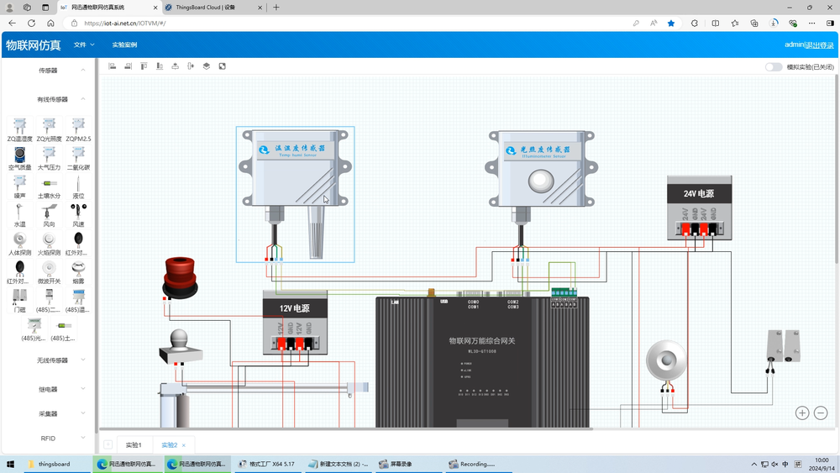Open the 实验案例 menu item
The width and height of the screenshot is (840, 473).
(x=124, y=45)
